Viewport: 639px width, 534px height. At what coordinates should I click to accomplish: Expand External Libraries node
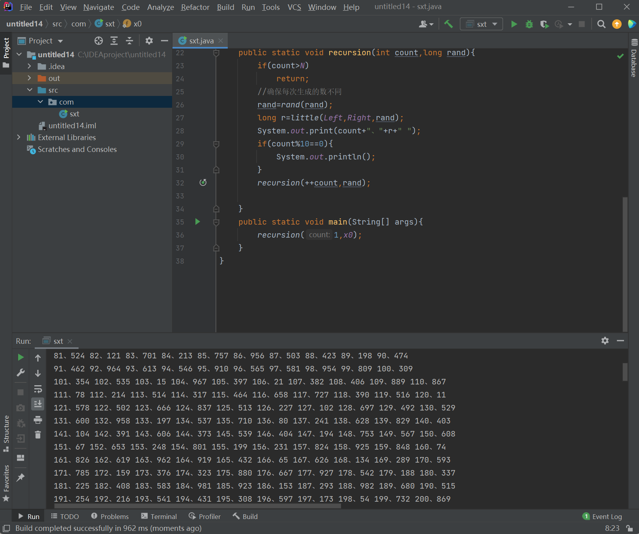click(19, 137)
